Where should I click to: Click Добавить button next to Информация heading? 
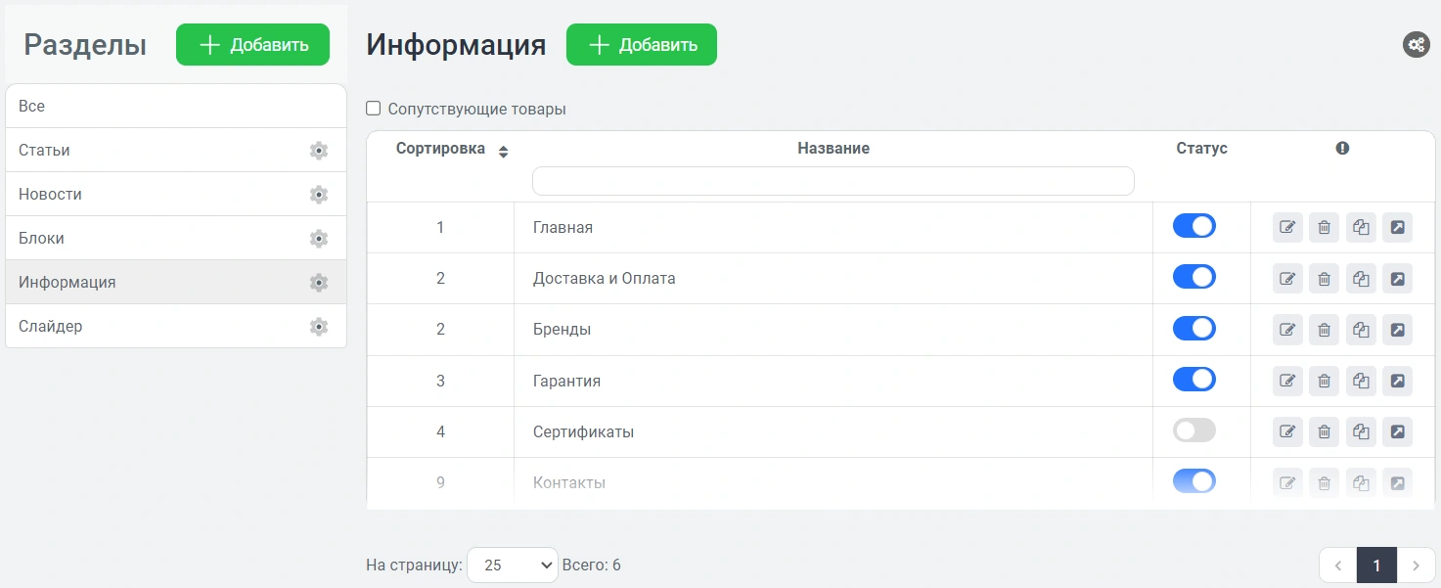pyautogui.click(x=641, y=45)
